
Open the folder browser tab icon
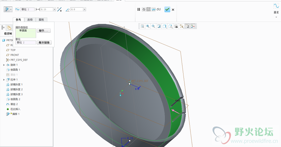(x=9, y=28)
